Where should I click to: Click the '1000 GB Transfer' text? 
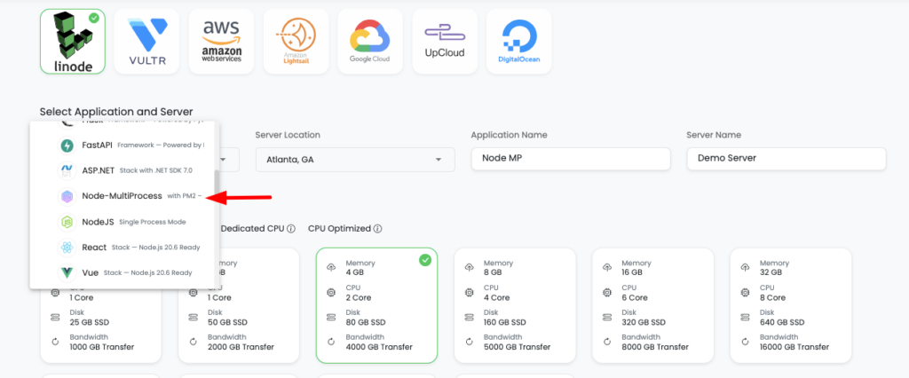tap(102, 347)
